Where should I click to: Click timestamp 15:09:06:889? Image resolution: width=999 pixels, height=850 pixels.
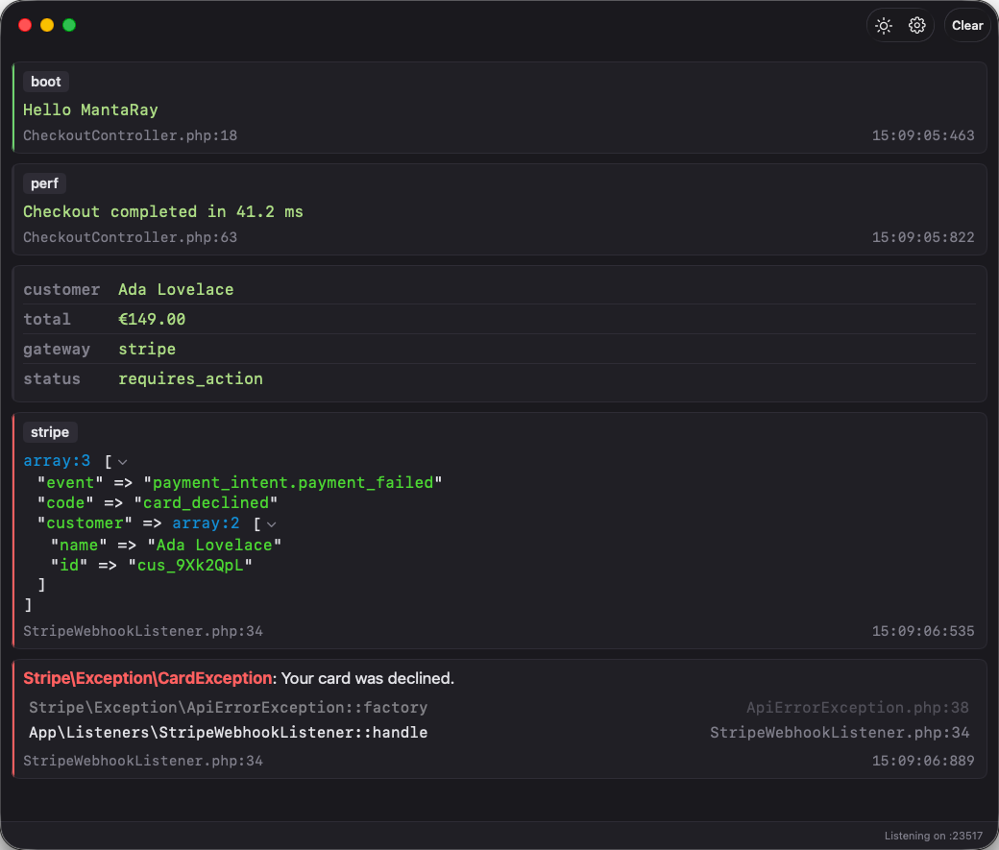point(923,761)
